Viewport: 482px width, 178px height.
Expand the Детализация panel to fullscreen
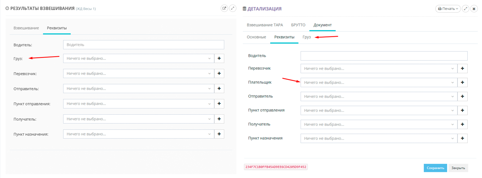pyautogui.click(x=466, y=9)
